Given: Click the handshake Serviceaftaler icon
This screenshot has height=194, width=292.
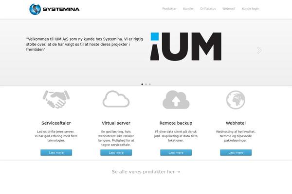Looking at the screenshot, I should 56,99.
